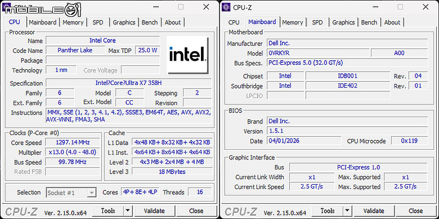
Task: Open Memory tab in right window
Action: pos(292,23)
